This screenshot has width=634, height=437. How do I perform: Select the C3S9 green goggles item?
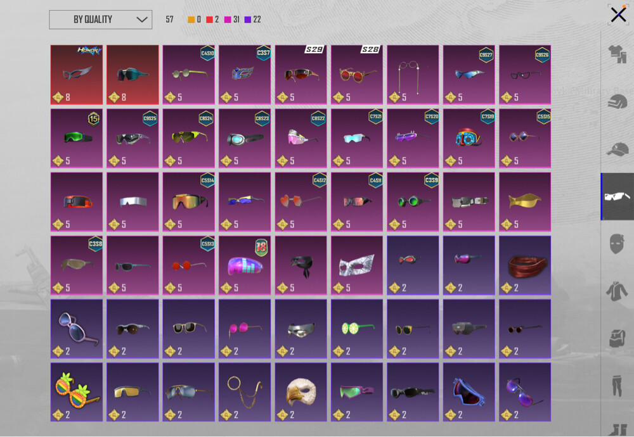point(413,202)
